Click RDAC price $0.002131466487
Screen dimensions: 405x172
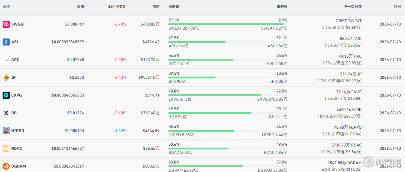coord(68,148)
